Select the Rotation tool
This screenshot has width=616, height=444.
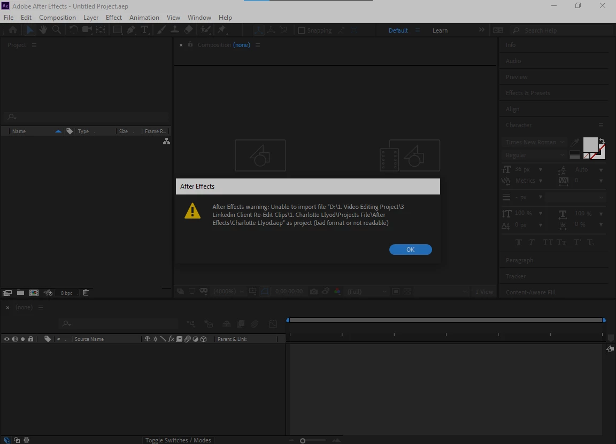point(73,30)
